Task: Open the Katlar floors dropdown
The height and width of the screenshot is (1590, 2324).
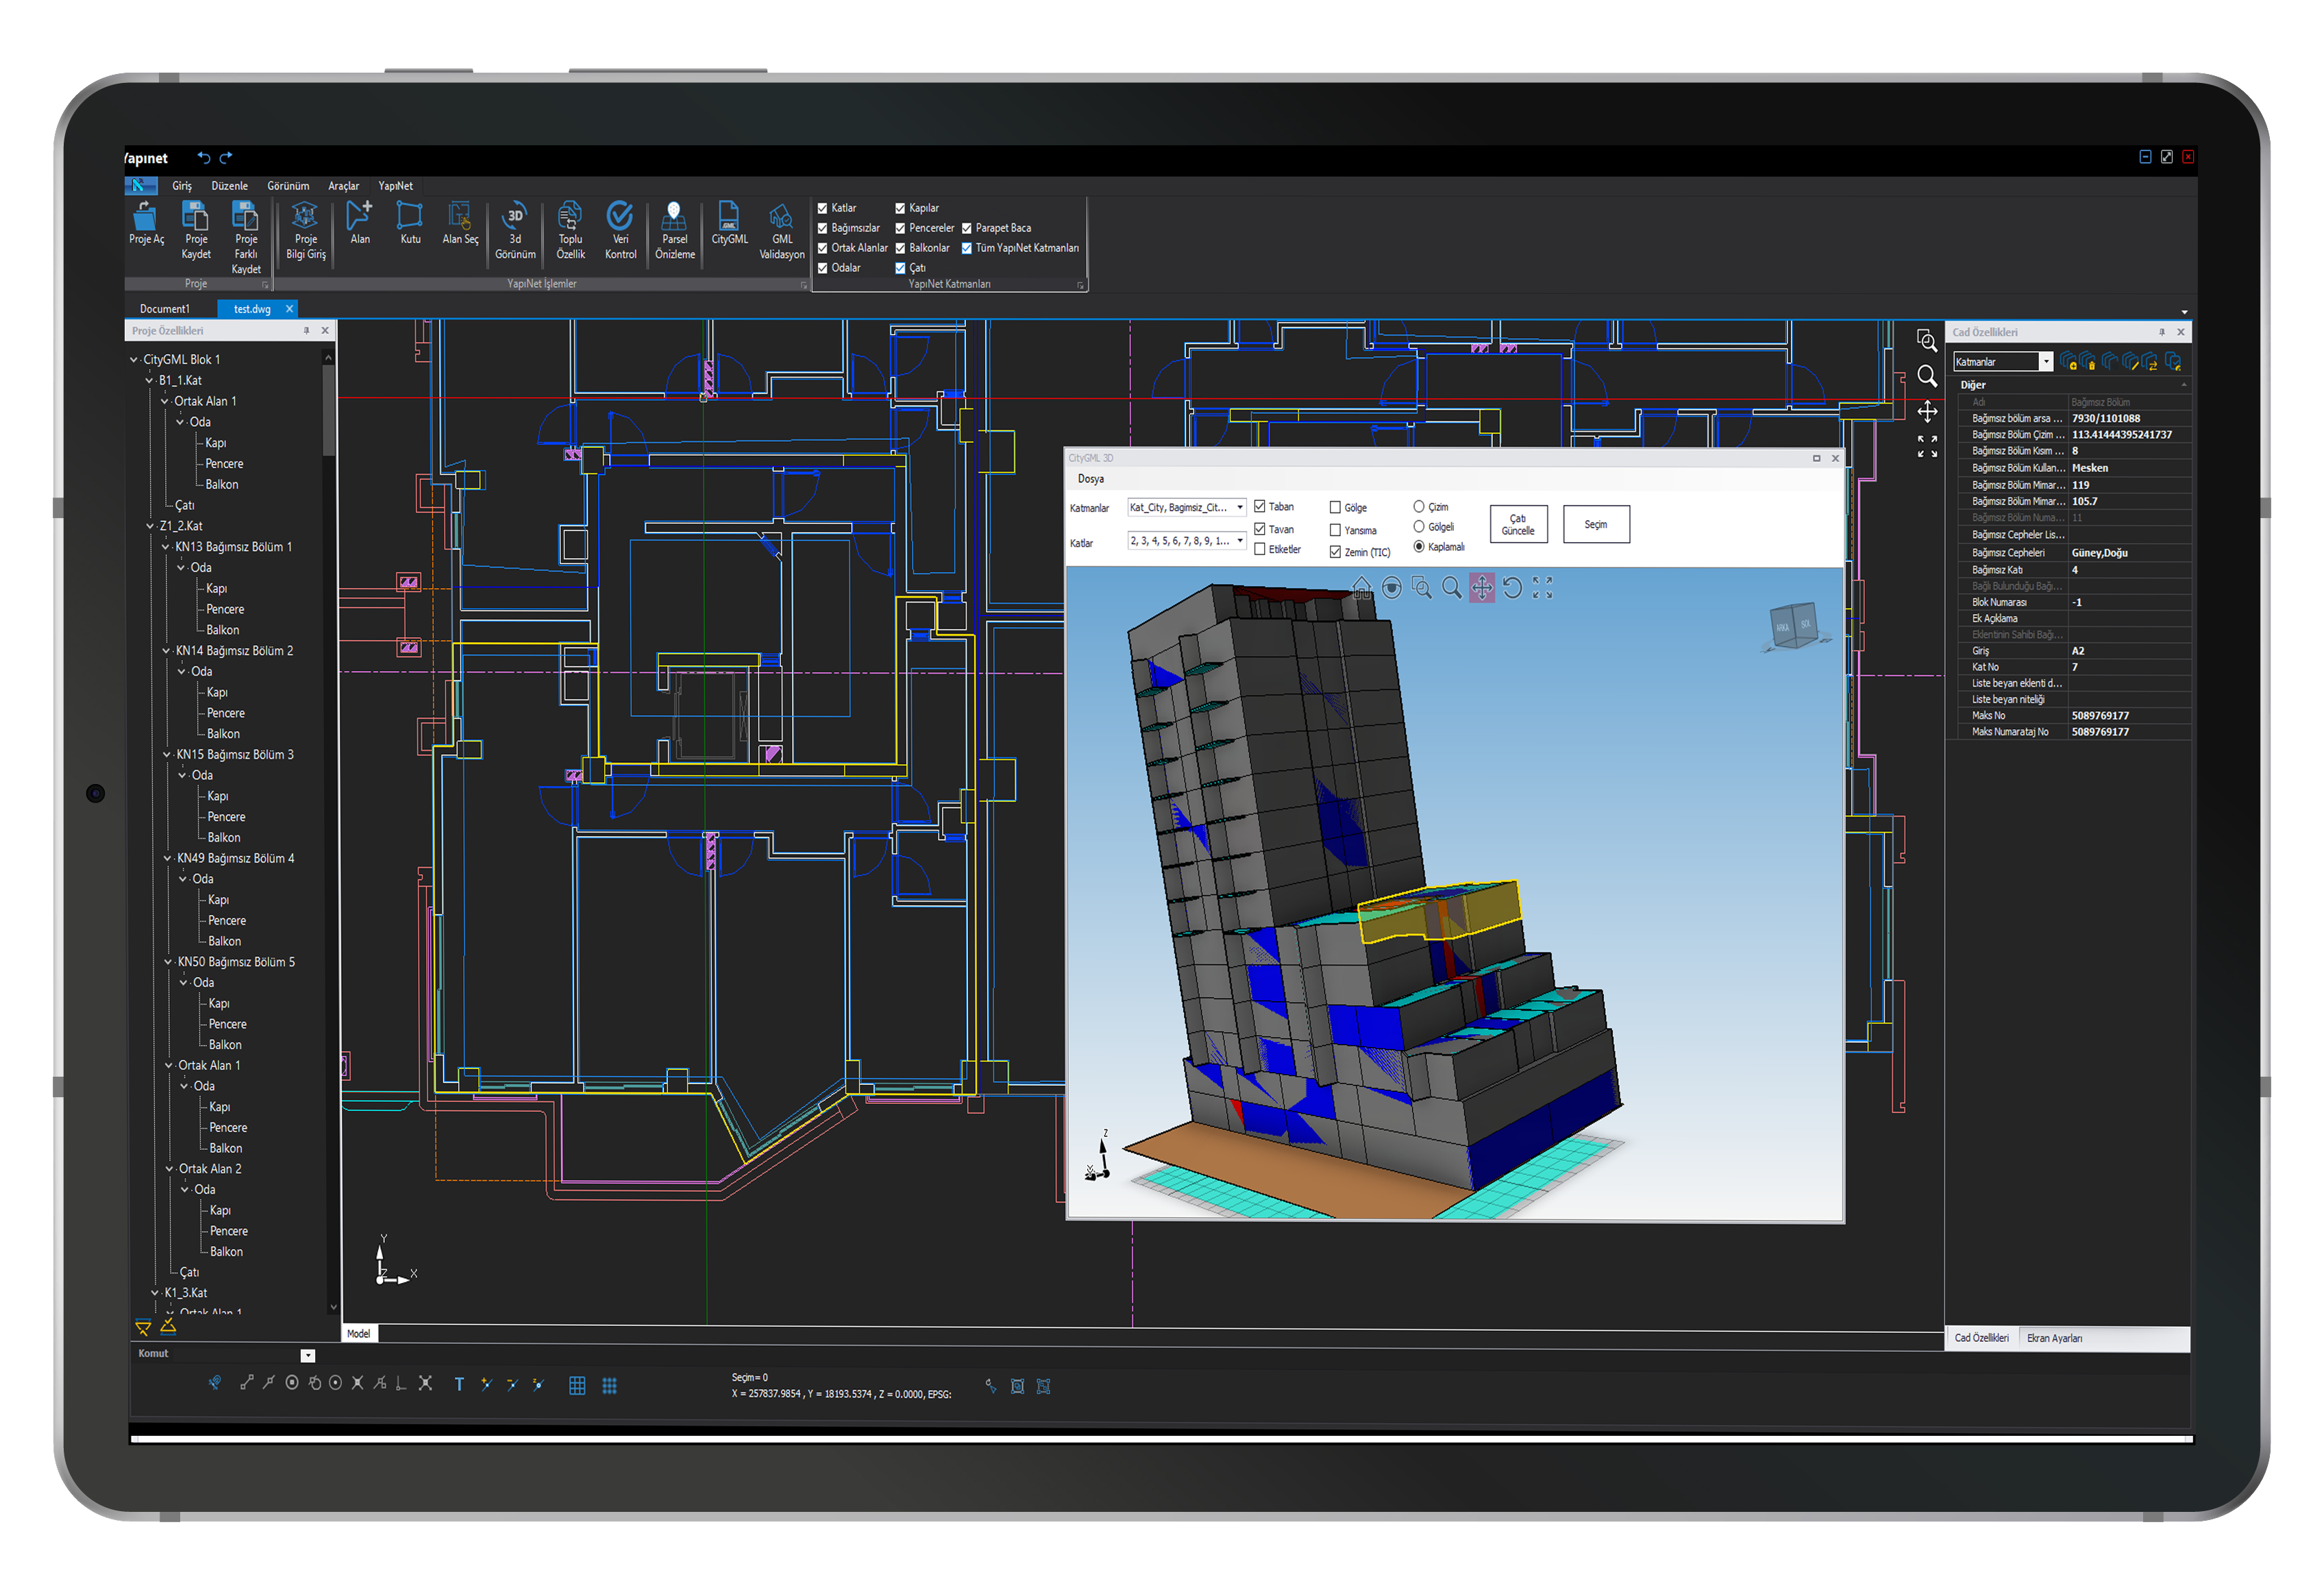Action: tap(1240, 541)
